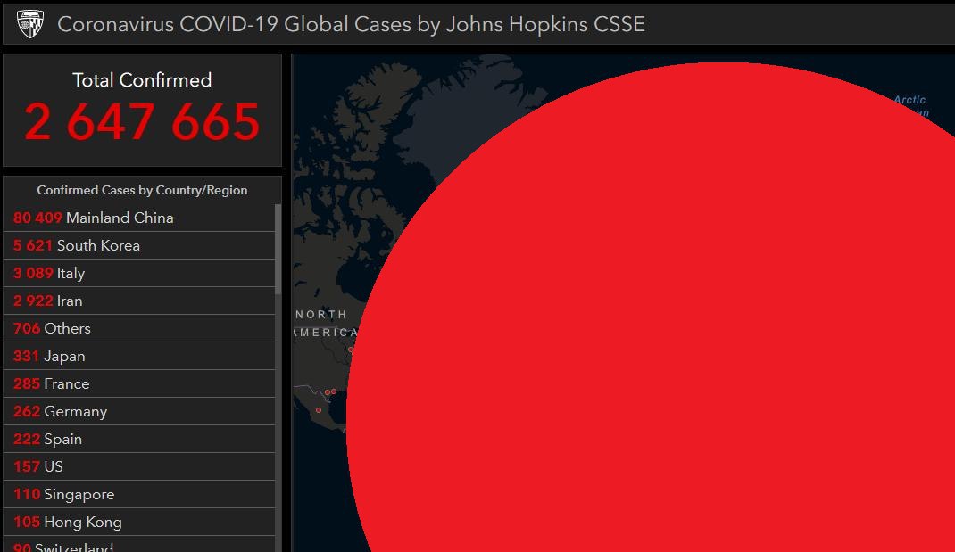Select the US row with 157 cases
Screen dimensions: 955x552
[139, 466]
